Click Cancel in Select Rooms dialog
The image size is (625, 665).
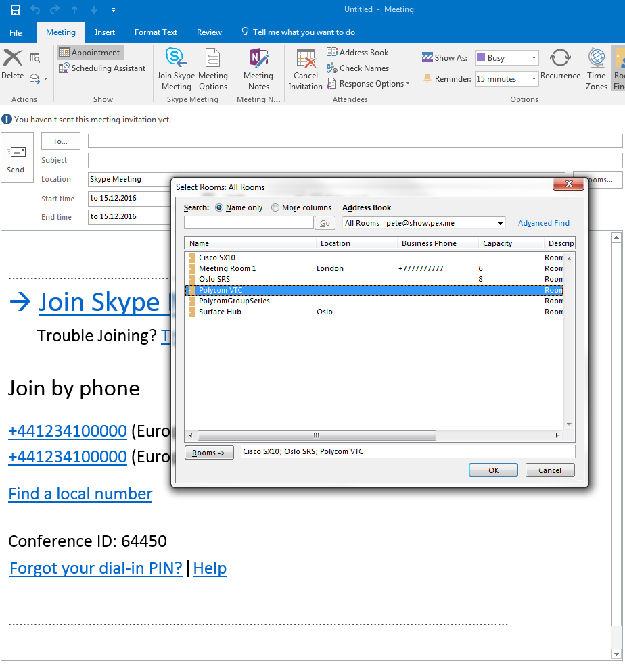pyautogui.click(x=550, y=470)
